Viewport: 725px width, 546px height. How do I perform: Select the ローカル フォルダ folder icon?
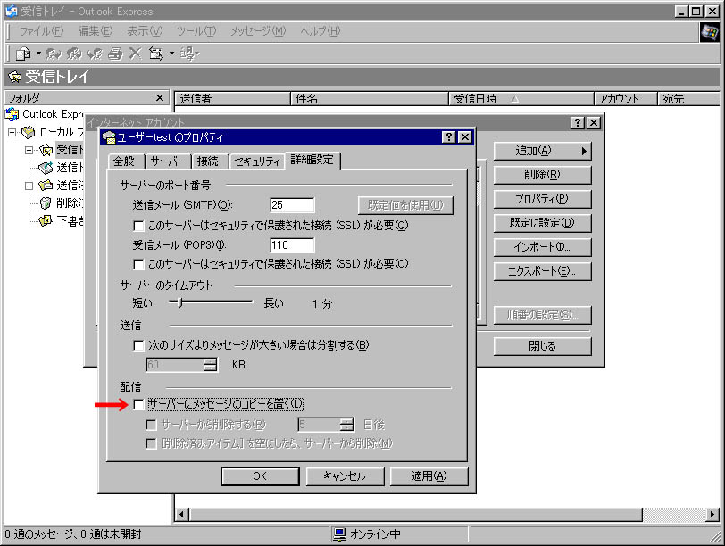29,132
